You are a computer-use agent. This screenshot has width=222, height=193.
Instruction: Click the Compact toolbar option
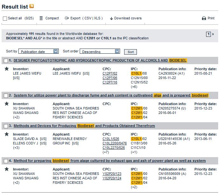[x=52, y=18]
